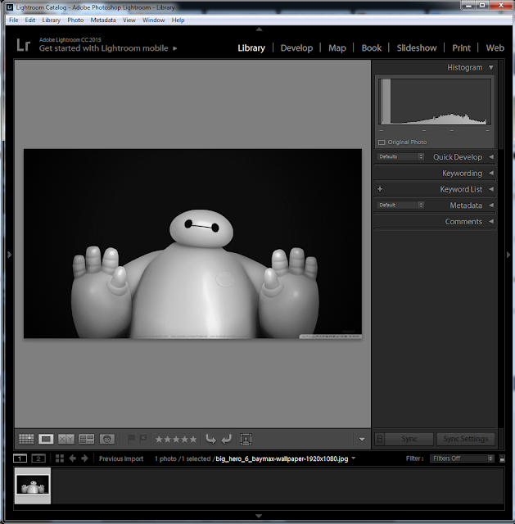The width and height of the screenshot is (515, 524).
Task: Click the Sync button
Action: [x=409, y=439]
